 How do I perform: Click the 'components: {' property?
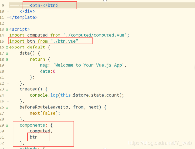36,125
